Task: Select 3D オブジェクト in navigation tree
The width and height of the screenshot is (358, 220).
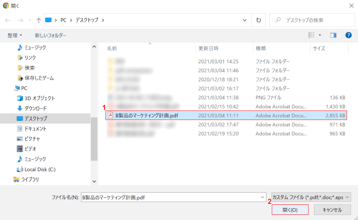Action: [40, 98]
